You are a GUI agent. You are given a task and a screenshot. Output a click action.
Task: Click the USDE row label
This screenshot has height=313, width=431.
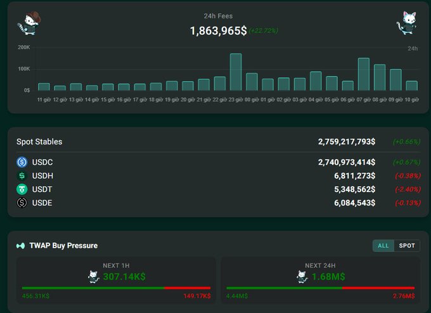pos(42,203)
